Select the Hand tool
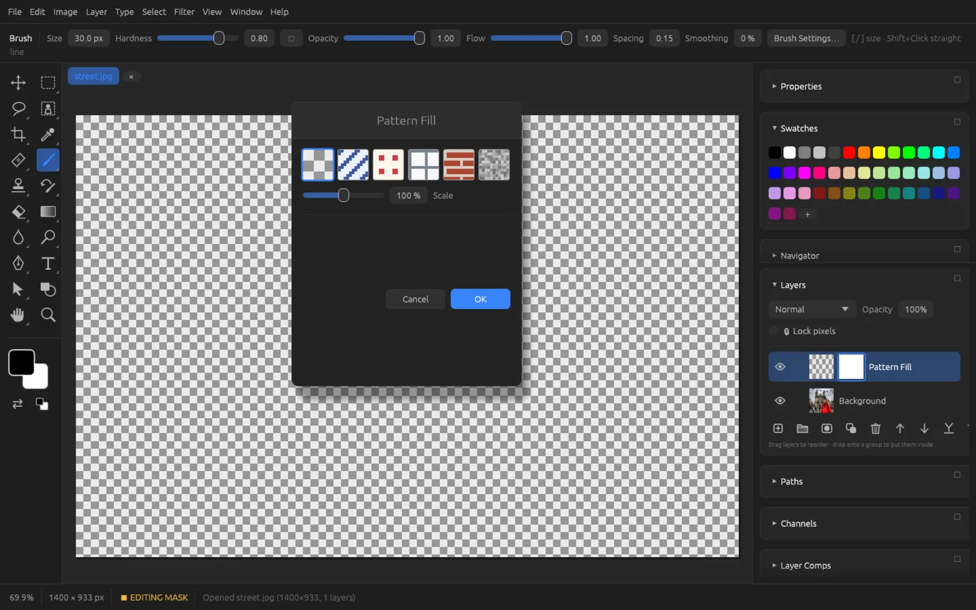The width and height of the screenshot is (976, 610). (18, 315)
